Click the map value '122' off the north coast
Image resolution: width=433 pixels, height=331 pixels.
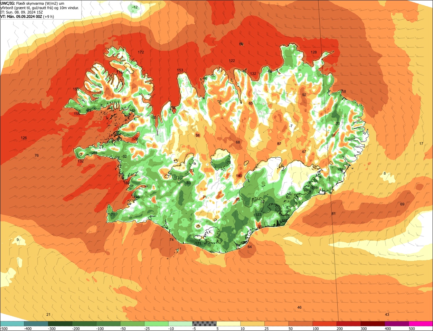coord(232,61)
